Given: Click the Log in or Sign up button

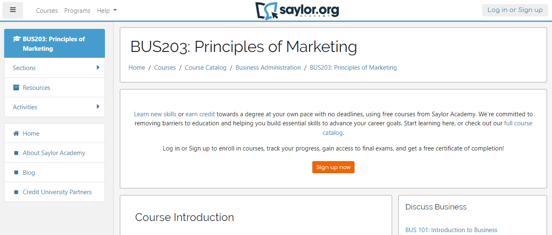Looking at the screenshot, I should [515, 10].
